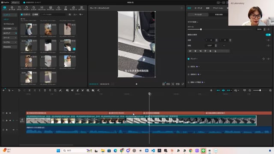Open the Menu button in title bar
The image size is (274, 154).
pos(15,3)
